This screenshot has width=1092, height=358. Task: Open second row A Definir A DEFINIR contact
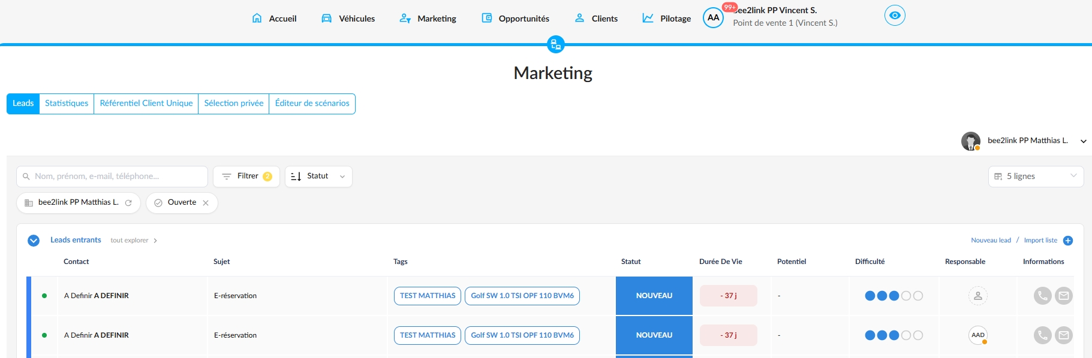point(97,335)
